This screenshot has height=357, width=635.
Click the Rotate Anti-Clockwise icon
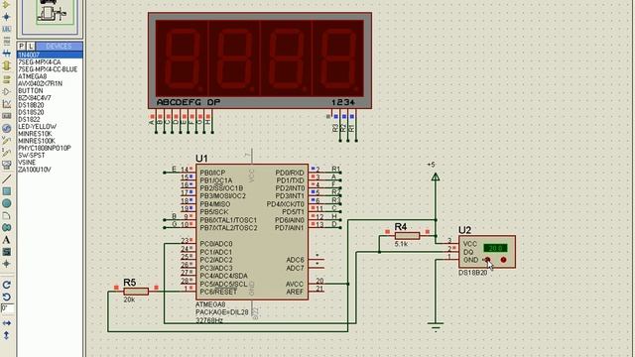pos(7,297)
